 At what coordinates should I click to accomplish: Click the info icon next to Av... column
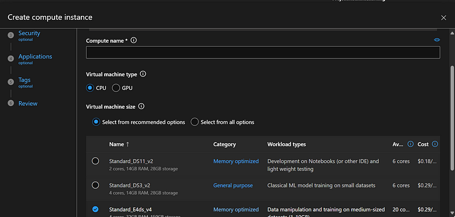[410, 144]
